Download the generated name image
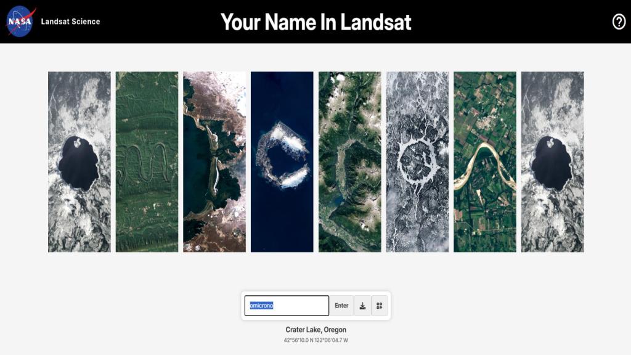 pos(362,306)
